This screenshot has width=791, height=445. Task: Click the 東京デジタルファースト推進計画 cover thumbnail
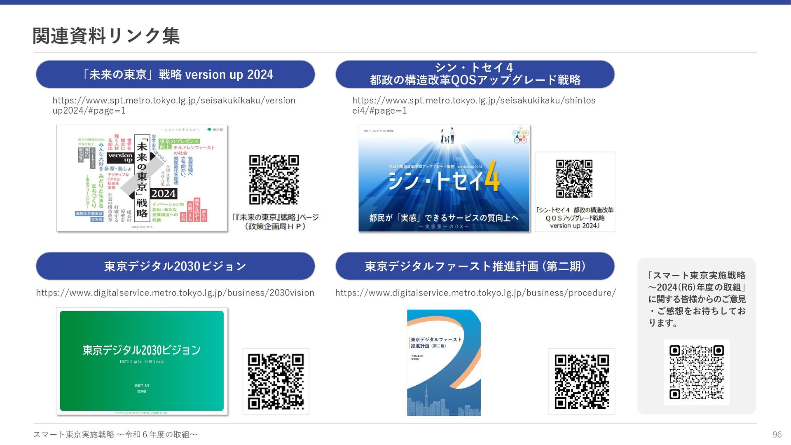coord(444,363)
